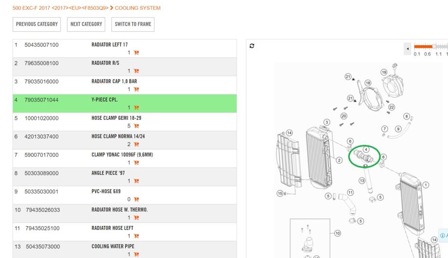Select part number 79435025100
Screen dimensions: 448x258
(42, 228)
